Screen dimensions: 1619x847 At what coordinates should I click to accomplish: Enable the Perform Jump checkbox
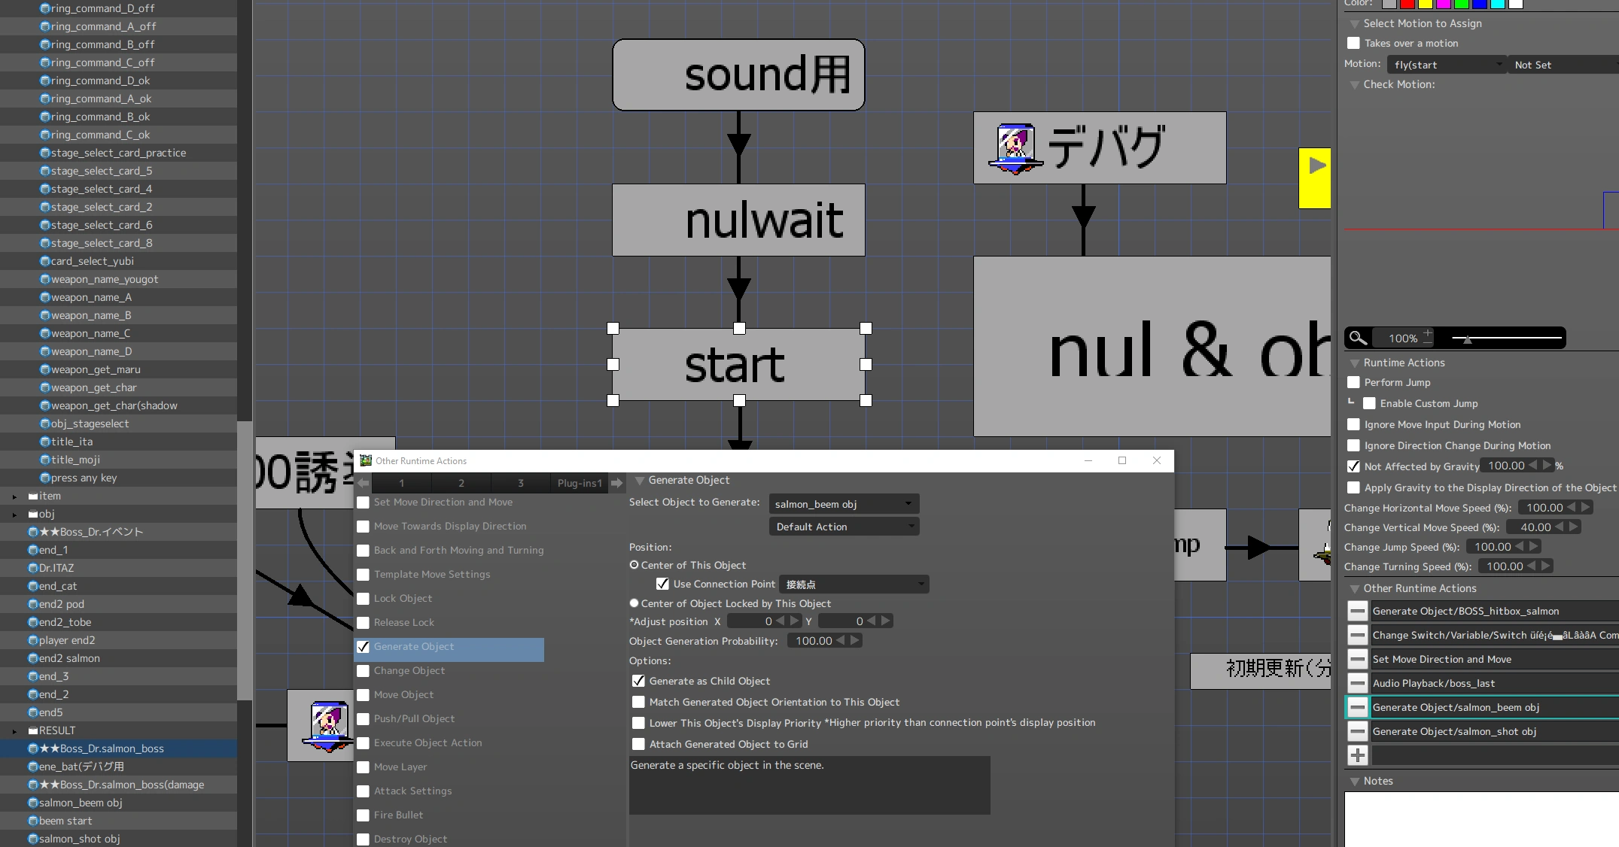[1353, 382]
